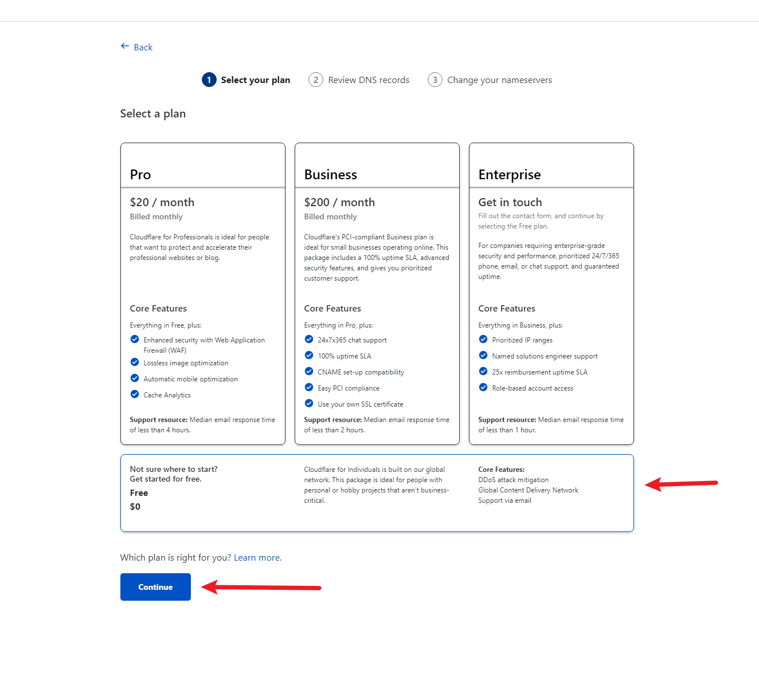Click checkmark beside Prioritized IP ranges

click(483, 339)
